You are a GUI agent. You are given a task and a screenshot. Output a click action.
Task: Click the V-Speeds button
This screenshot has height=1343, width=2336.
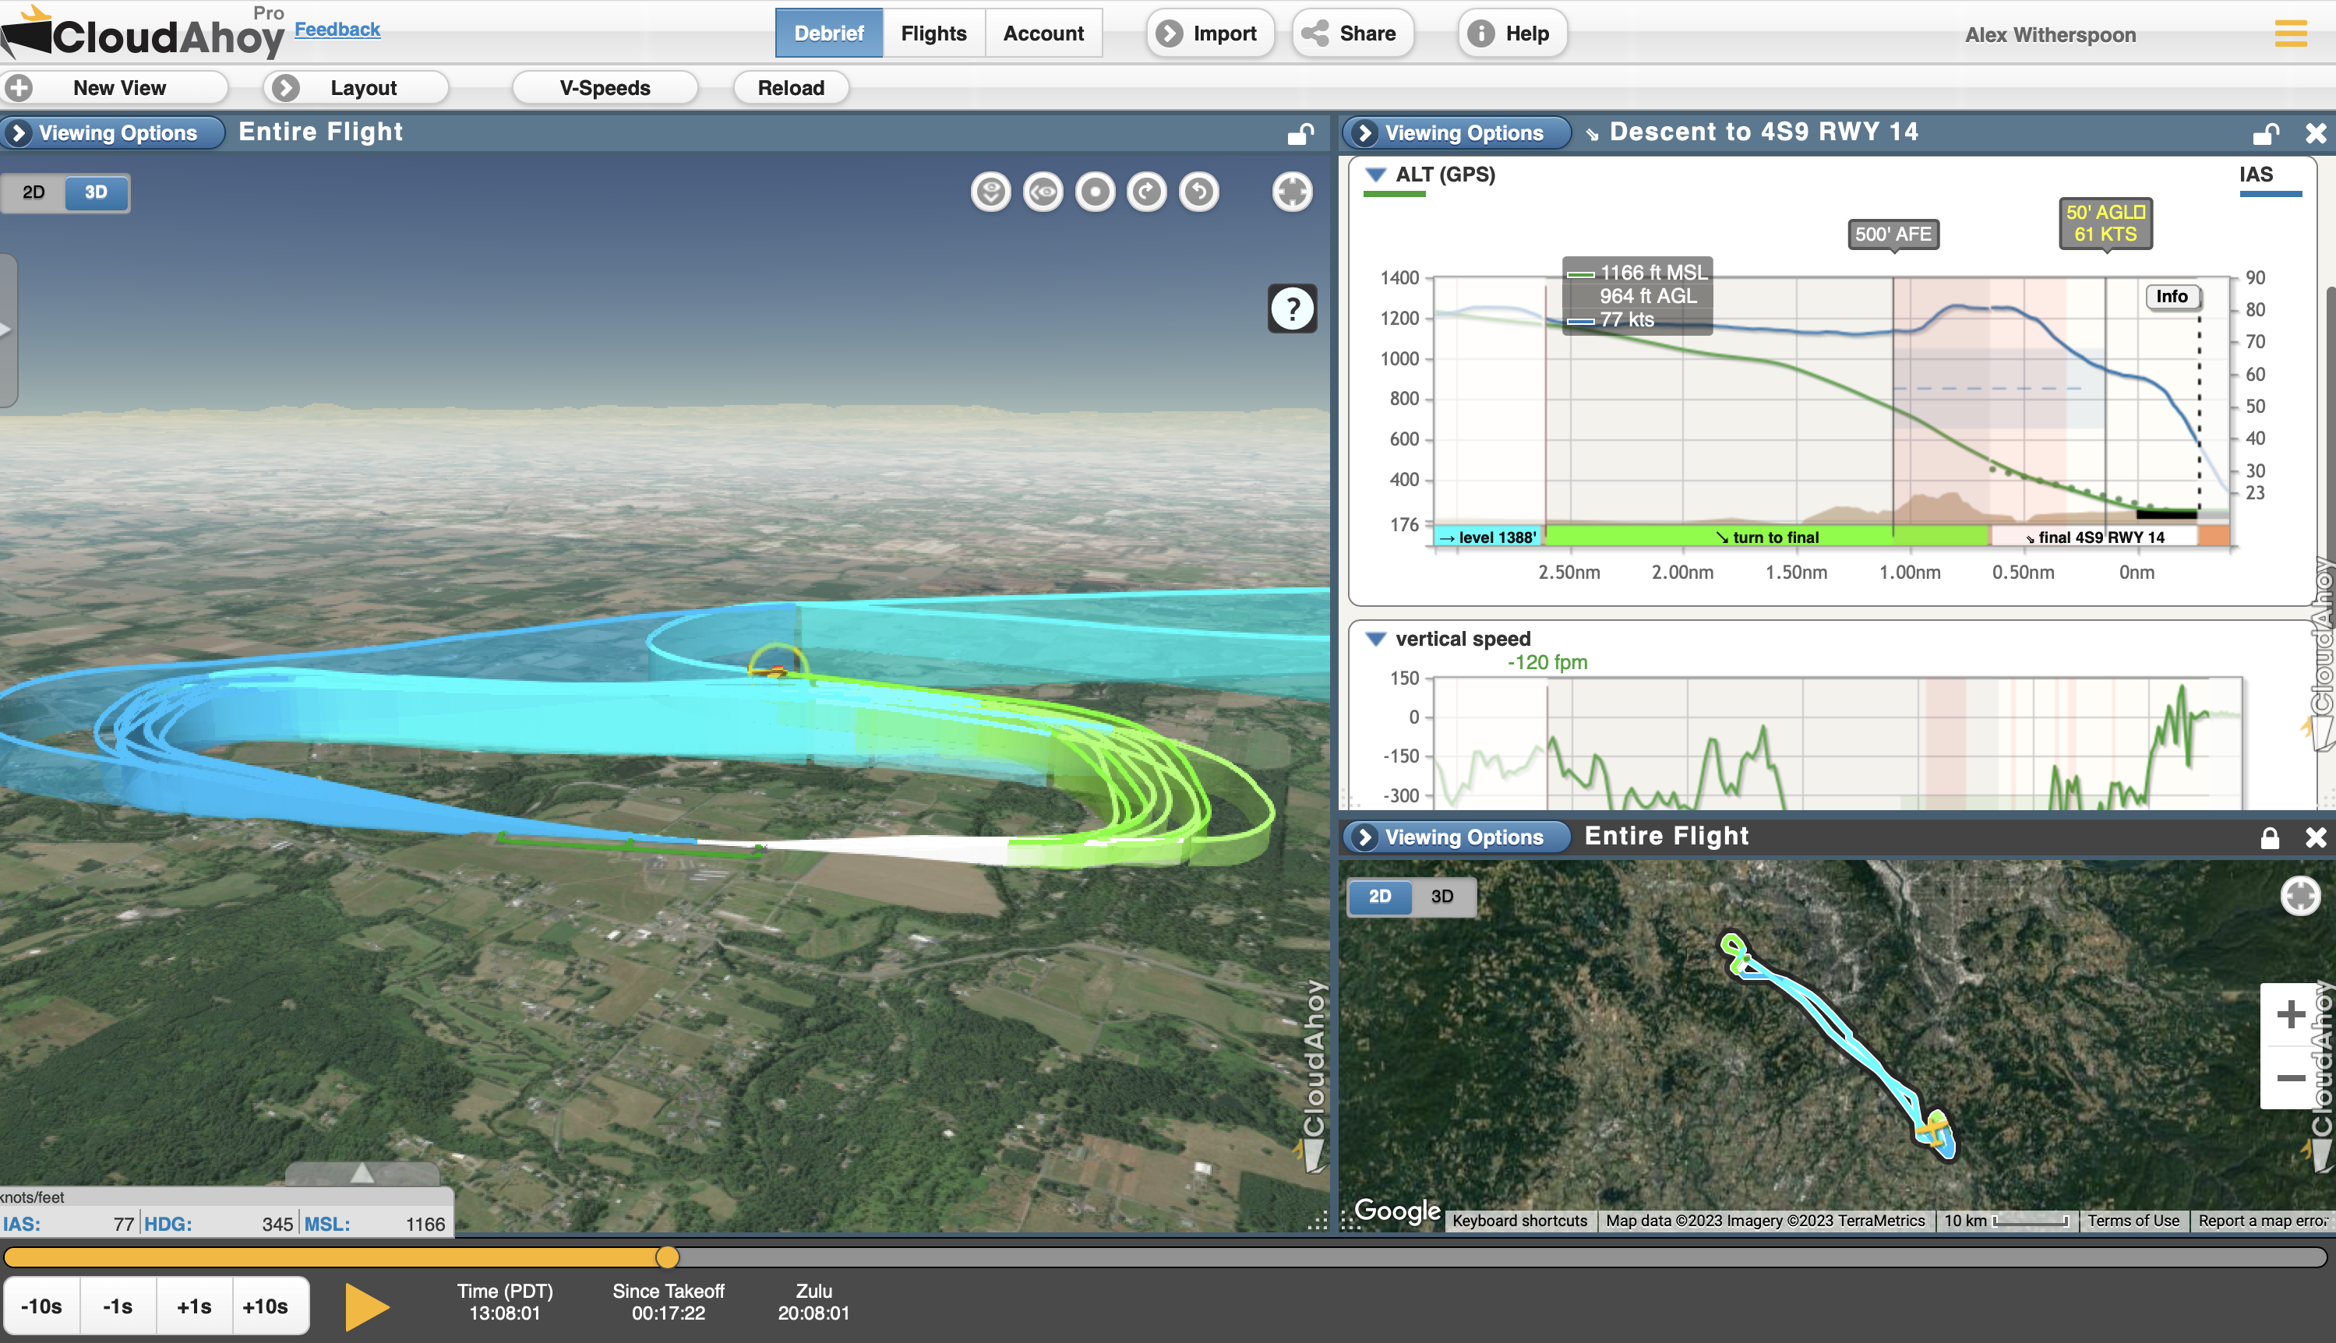(x=605, y=87)
